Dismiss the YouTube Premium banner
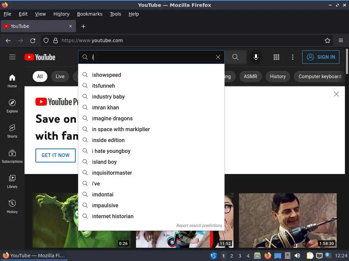 point(336,94)
